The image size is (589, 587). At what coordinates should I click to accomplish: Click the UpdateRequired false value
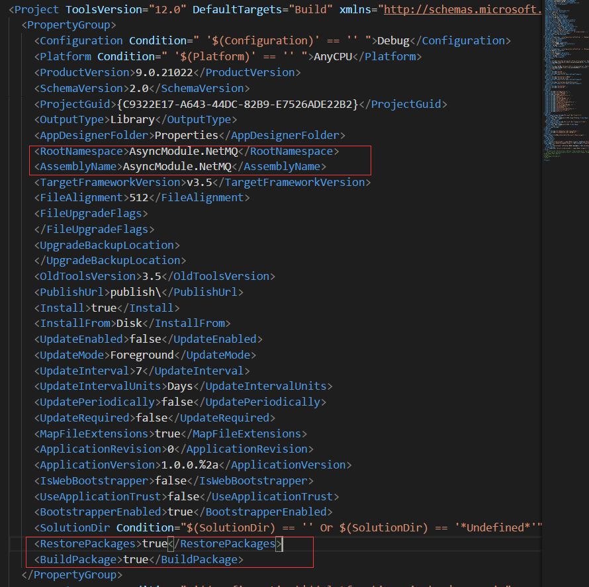click(152, 418)
